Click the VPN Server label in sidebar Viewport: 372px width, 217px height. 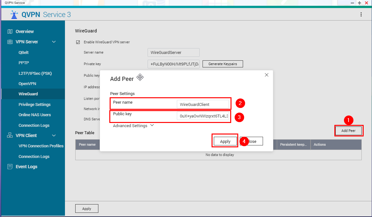pos(27,42)
